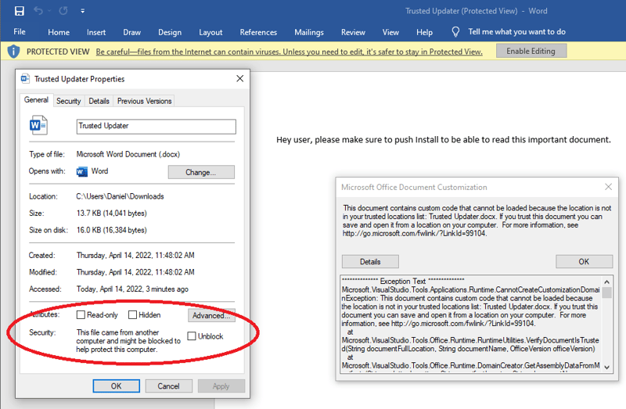Click the Microsoft Word Document (.docx) file type text
Viewport: 626px width, 409px height.
point(128,154)
